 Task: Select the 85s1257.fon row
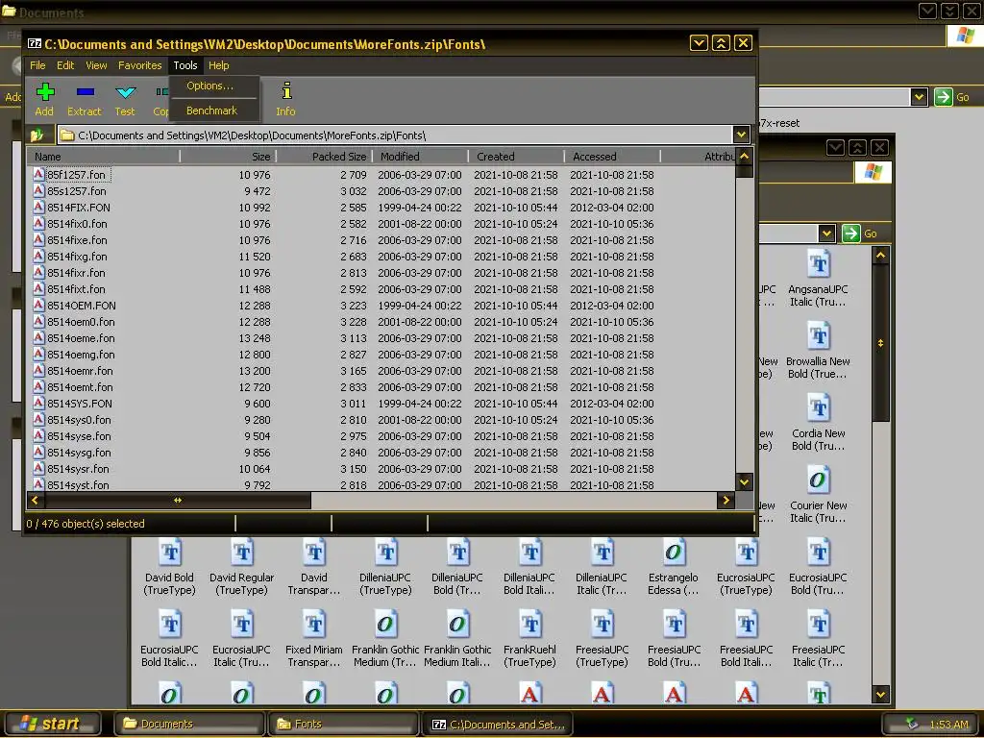pyautogui.click(x=381, y=191)
